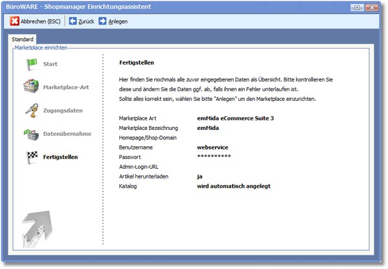Click the blue Anlegen forward arrow icon
The width and height of the screenshot is (388, 269).
coord(102,21)
